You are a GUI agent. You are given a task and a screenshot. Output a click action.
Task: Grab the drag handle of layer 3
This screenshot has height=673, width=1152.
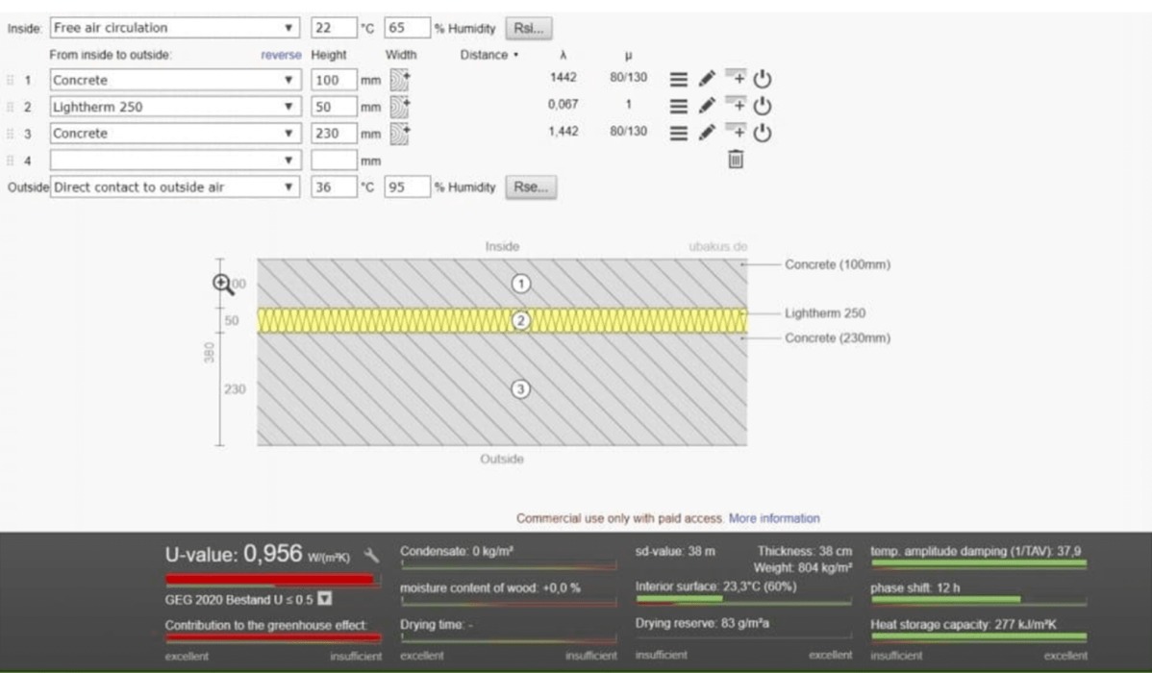tap(11, 134)
